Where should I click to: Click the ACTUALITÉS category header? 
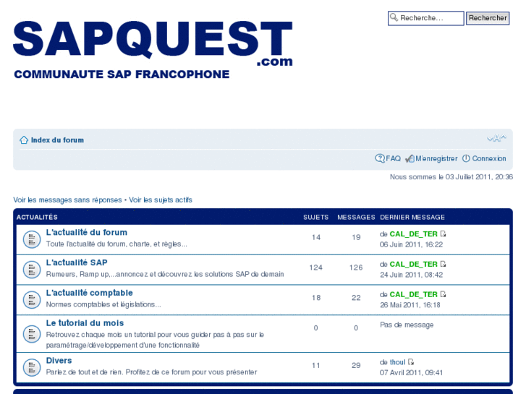pyautogui.click(x=37, y=218)
